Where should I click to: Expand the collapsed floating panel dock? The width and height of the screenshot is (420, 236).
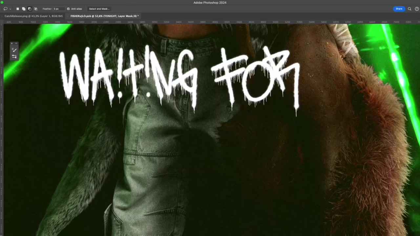(16, 43)
